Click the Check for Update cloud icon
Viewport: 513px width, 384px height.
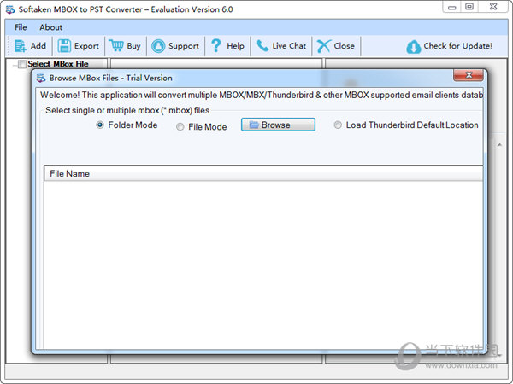pyautogui.click(x=414, y=47)
